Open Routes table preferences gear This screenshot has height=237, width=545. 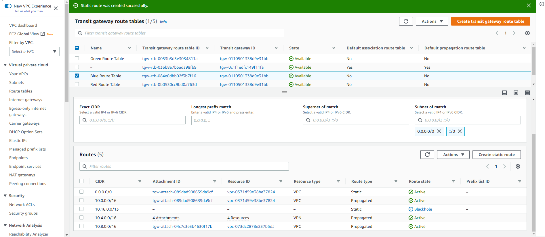point(518,166)
